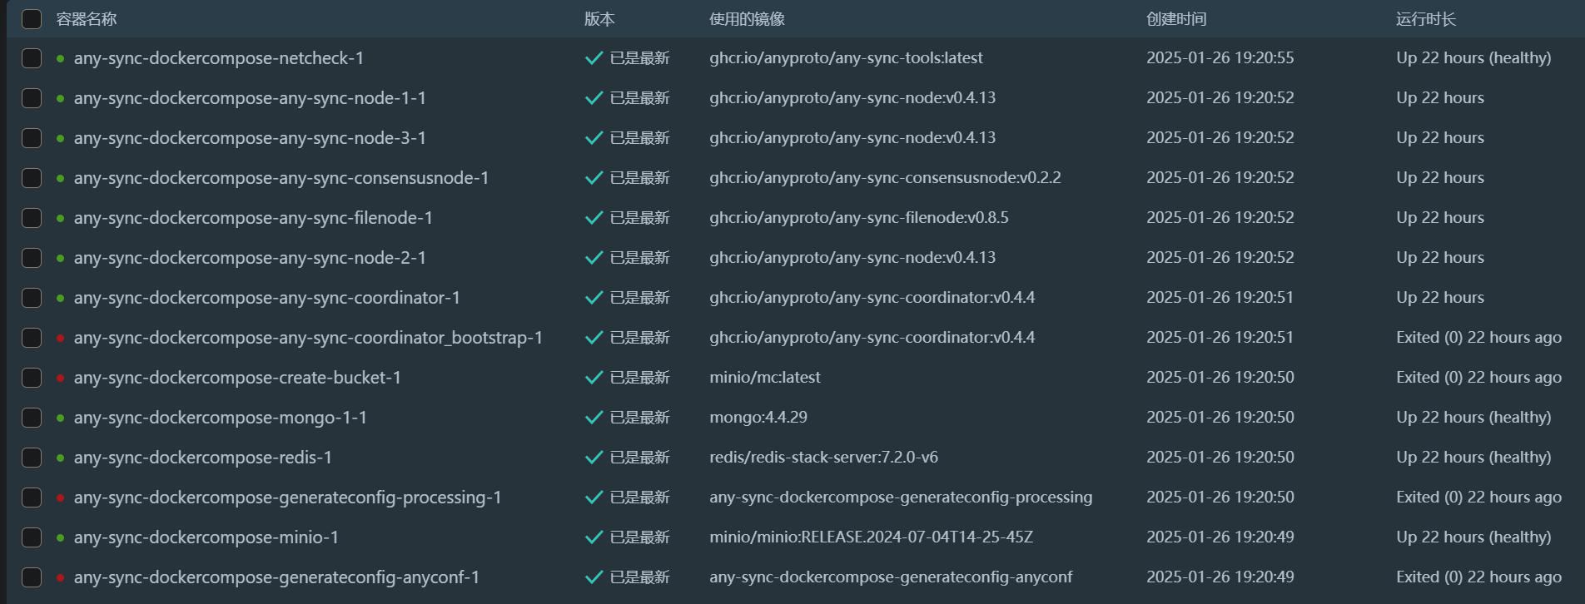
Task: Click version checkmark in mongo-1-1 row
Action: coord(594,418)
